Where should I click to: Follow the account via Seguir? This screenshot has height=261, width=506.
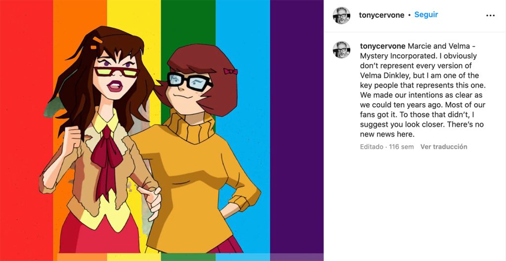(x=426, y=14)
